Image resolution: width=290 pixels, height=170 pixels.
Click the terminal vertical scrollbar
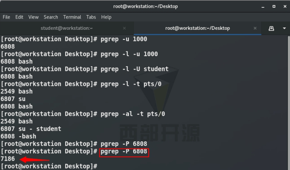click(x=289, y=102)
